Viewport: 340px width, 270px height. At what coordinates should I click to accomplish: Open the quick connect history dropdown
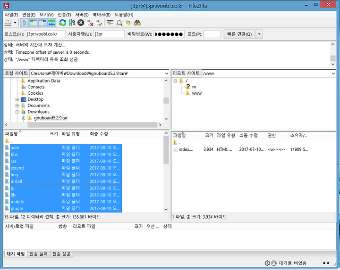pyautogui.click(x=259, y=34)
